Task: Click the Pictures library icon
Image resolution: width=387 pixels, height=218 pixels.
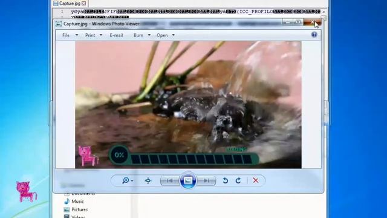Action: point(67,210)
